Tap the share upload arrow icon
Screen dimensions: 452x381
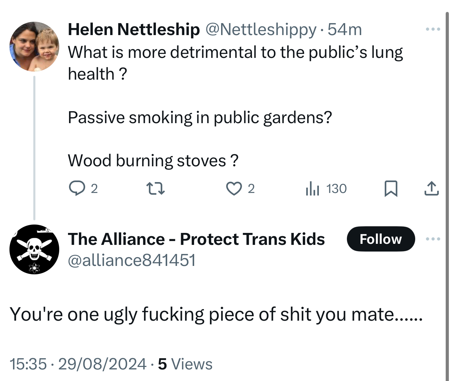click(431, 189)
